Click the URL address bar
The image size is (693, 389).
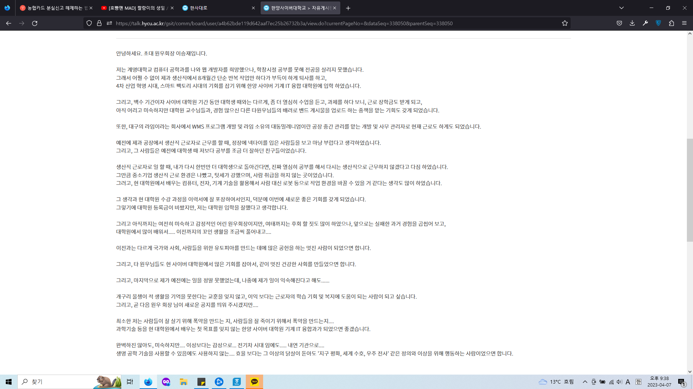click(x=325, y=23)
